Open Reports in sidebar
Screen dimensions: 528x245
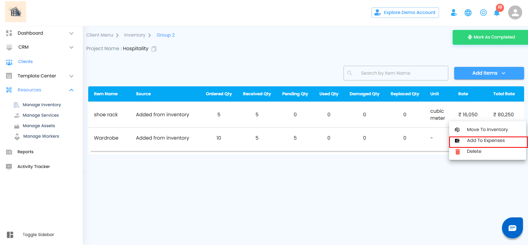[x=25, y=152]
